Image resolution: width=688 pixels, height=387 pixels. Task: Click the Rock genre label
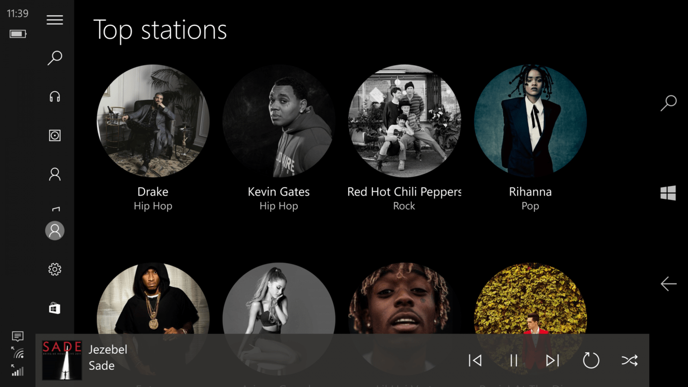[404, 206]
